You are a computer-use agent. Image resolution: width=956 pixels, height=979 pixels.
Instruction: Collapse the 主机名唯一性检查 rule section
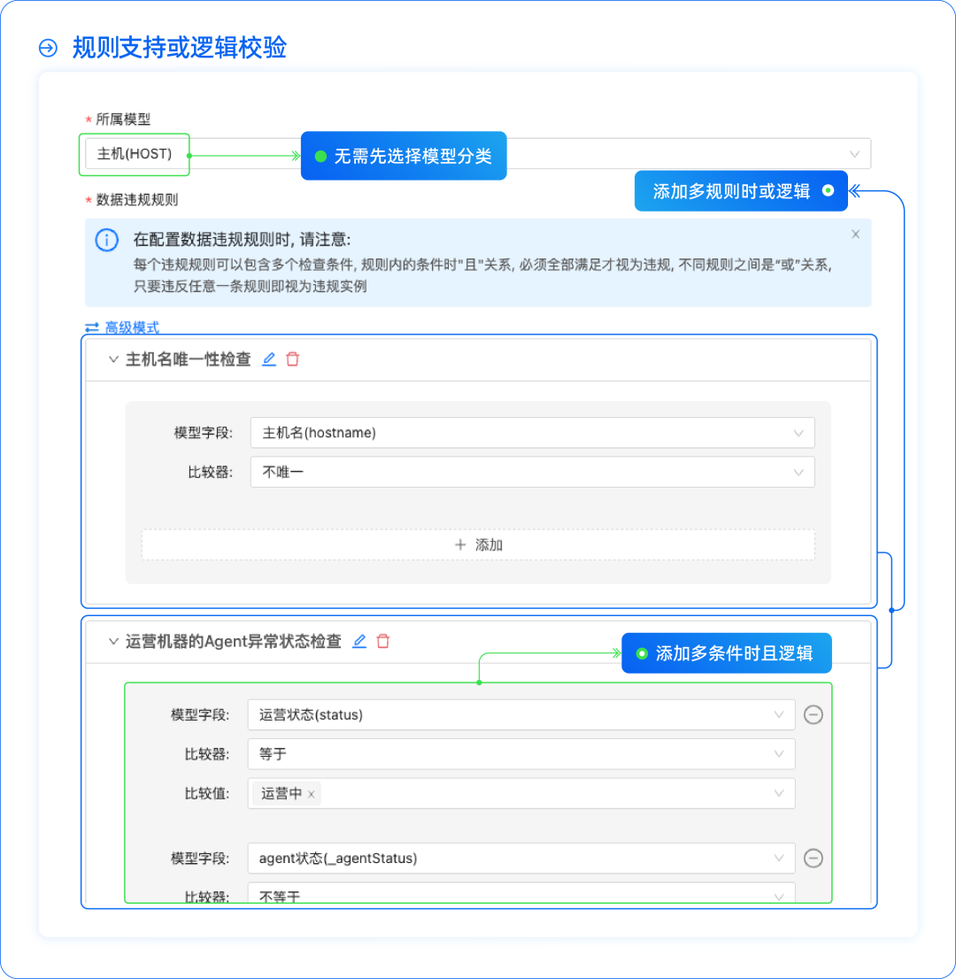pos(113,359)
